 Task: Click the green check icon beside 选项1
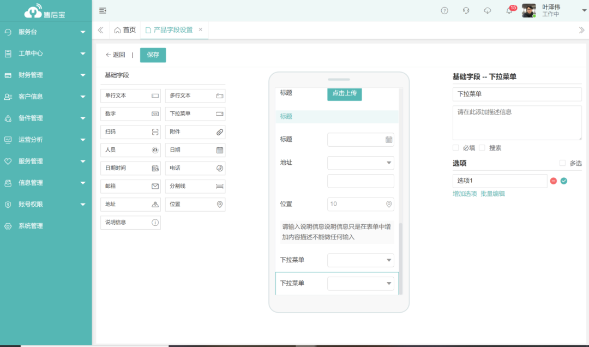click(564, 181)
